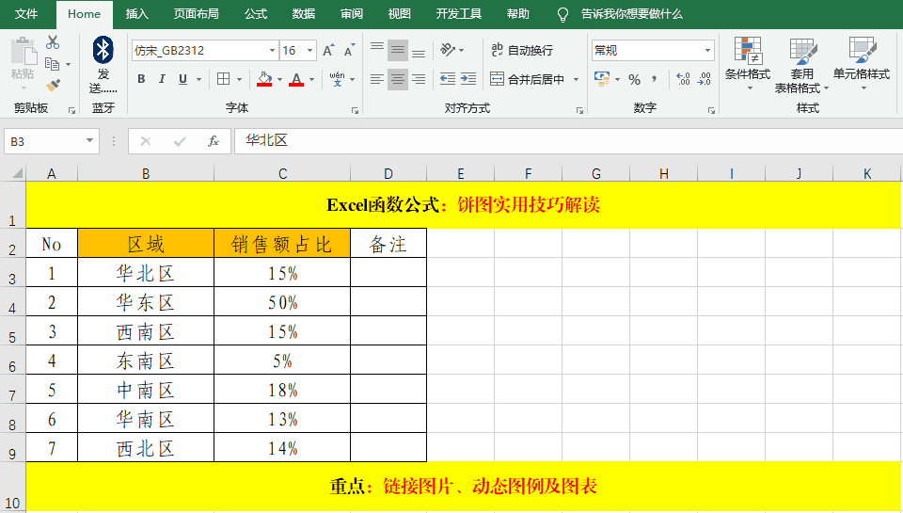Select column C header
Image resolution: width=903 pixels, height=513 pixels.
click(x=282, y=173)
